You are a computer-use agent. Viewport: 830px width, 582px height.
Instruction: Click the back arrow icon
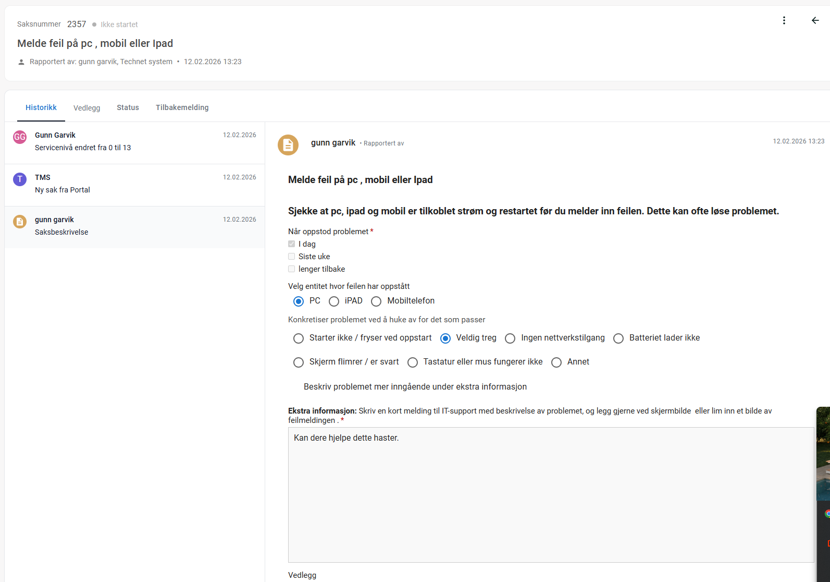(x=815, y=20)
